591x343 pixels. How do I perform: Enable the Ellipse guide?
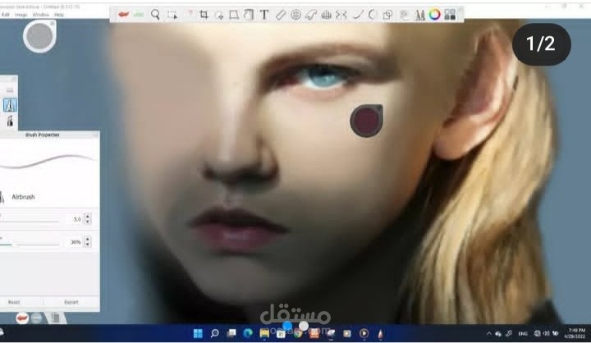point(295,15)
